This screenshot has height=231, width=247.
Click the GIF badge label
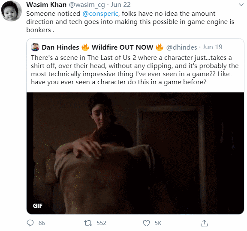point(38,206)
